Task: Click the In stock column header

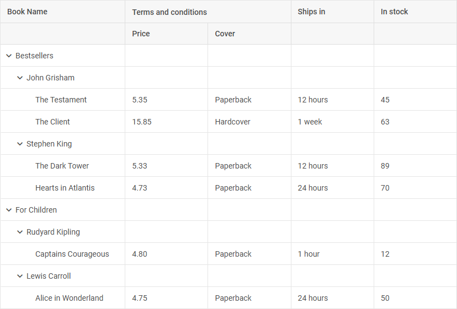Action: pyautogui.click(x=395, y=12)
